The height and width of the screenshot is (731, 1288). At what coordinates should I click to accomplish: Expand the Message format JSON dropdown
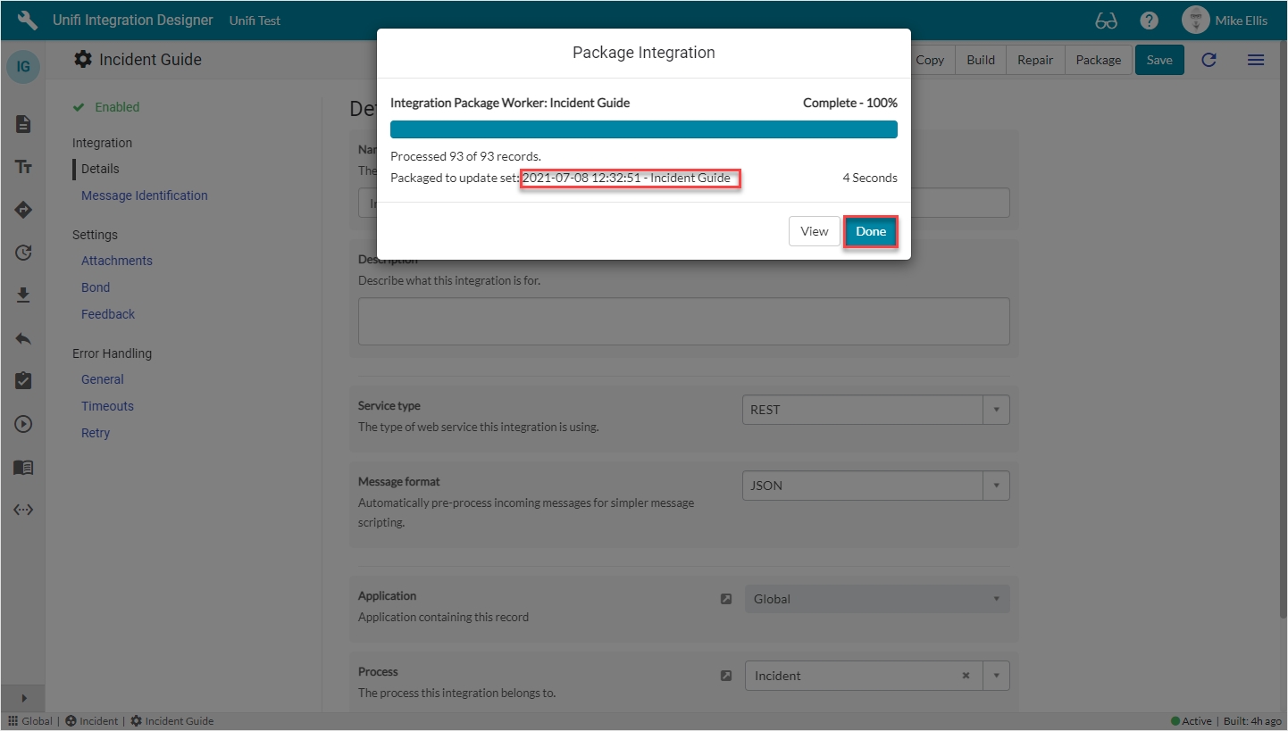996,486
